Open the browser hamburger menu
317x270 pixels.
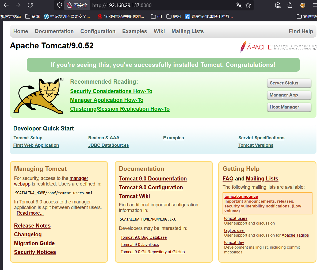(x=315, y=5)
